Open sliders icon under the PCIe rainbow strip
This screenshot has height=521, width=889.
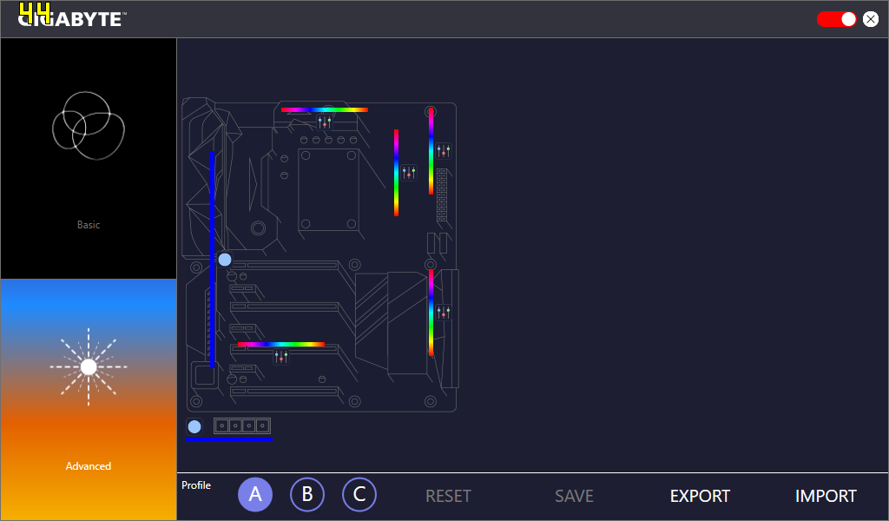pyautogui.click(x=280, y=357)
